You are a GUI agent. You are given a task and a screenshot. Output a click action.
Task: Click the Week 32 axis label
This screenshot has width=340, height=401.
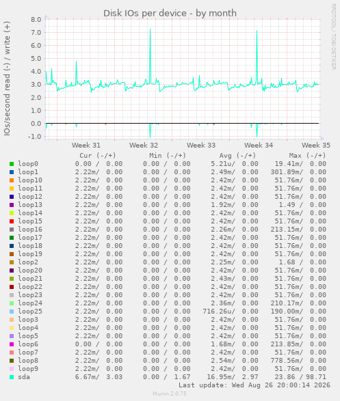click(x=144, y=146)
